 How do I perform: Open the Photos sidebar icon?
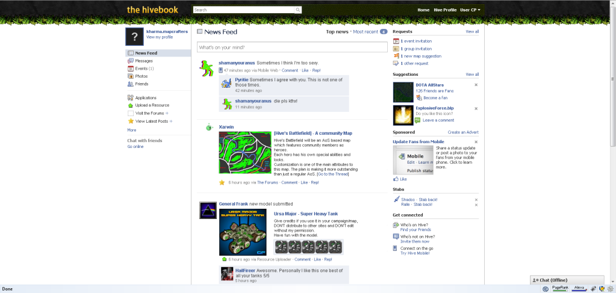point(131,76)
